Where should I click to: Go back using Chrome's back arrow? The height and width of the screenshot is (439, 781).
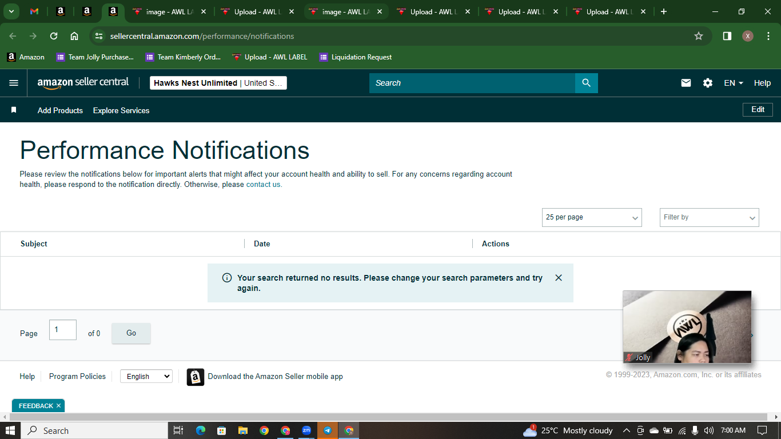(x=13, y=36)
